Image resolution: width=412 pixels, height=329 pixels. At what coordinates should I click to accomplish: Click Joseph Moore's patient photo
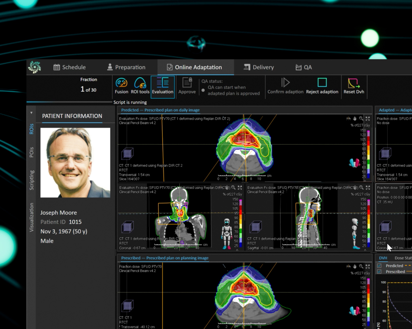point(75,163)
